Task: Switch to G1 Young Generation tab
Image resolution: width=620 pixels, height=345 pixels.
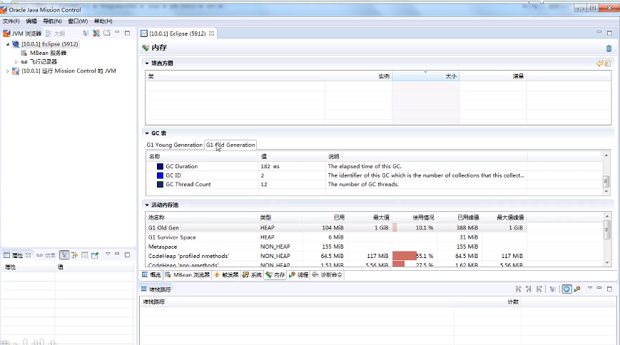Action: click(x=174, y=145)
